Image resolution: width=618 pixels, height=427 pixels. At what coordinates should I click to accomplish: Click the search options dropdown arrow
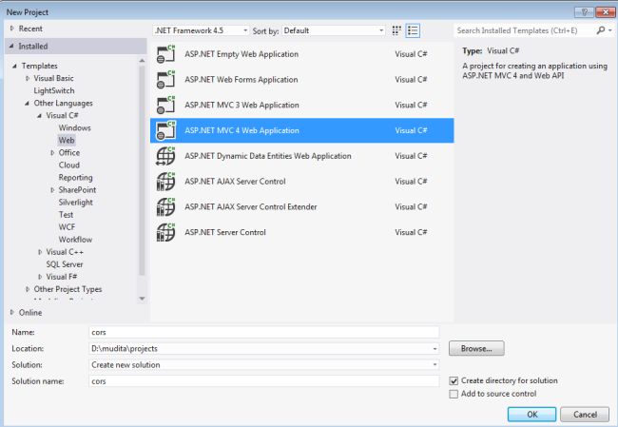pos(610,30)
